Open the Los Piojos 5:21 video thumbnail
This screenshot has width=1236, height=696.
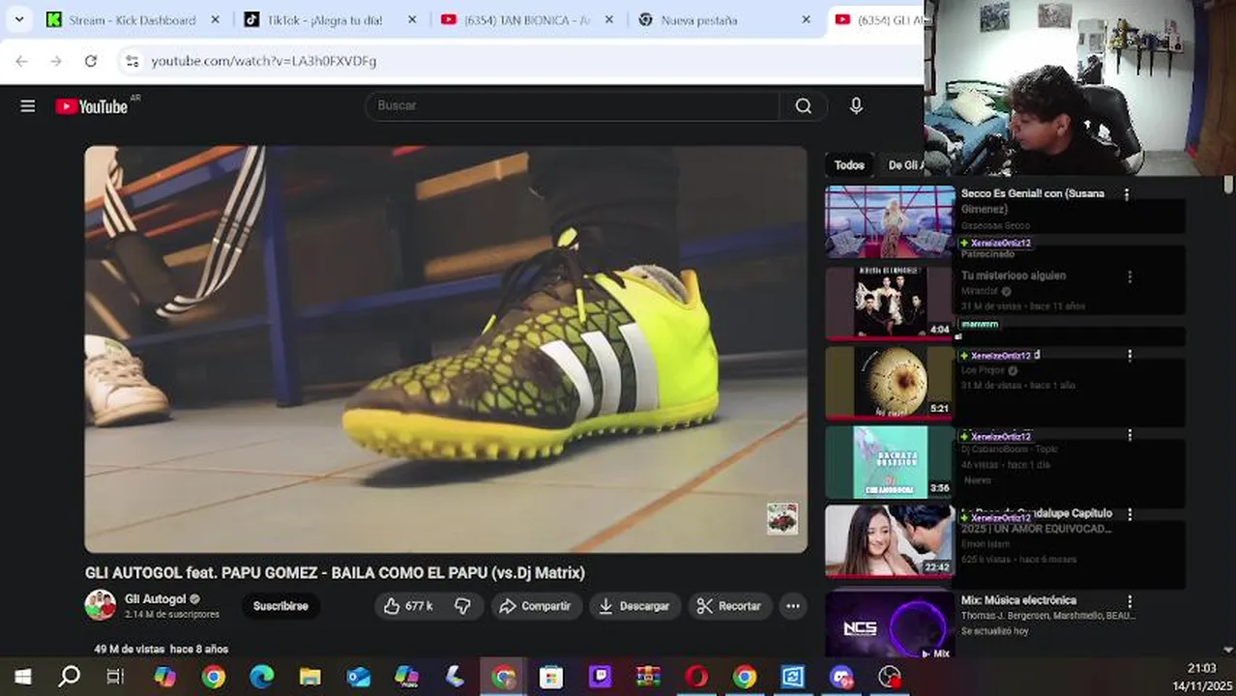pyautogui.click(x=890, y=382)
